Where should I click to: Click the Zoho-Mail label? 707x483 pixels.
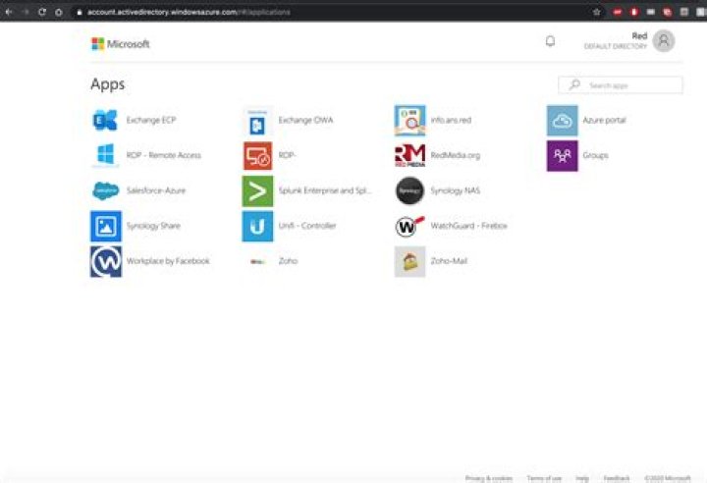(449, 261)
